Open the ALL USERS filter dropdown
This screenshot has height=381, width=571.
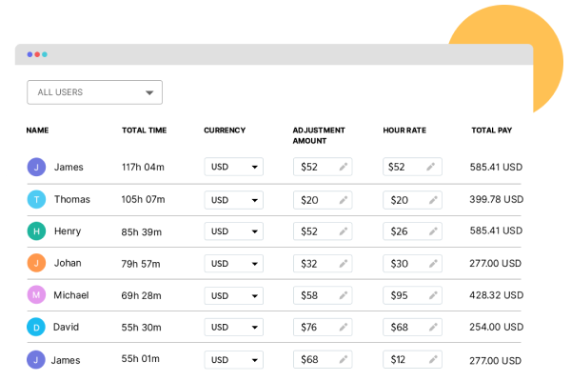coord(94,92)
